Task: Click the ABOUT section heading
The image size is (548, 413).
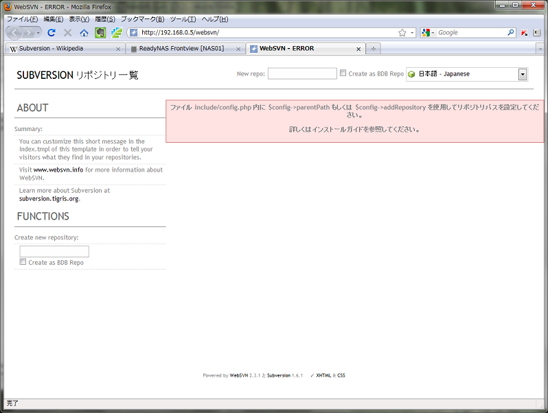Action: coord(32,108)
